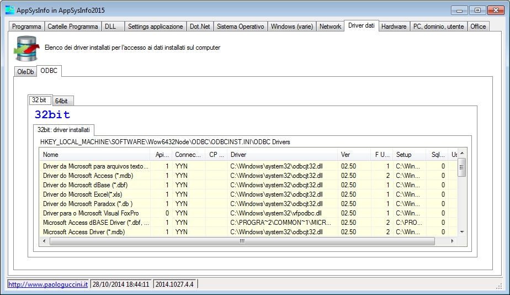Sort by the Ver column header

(354, 155)
